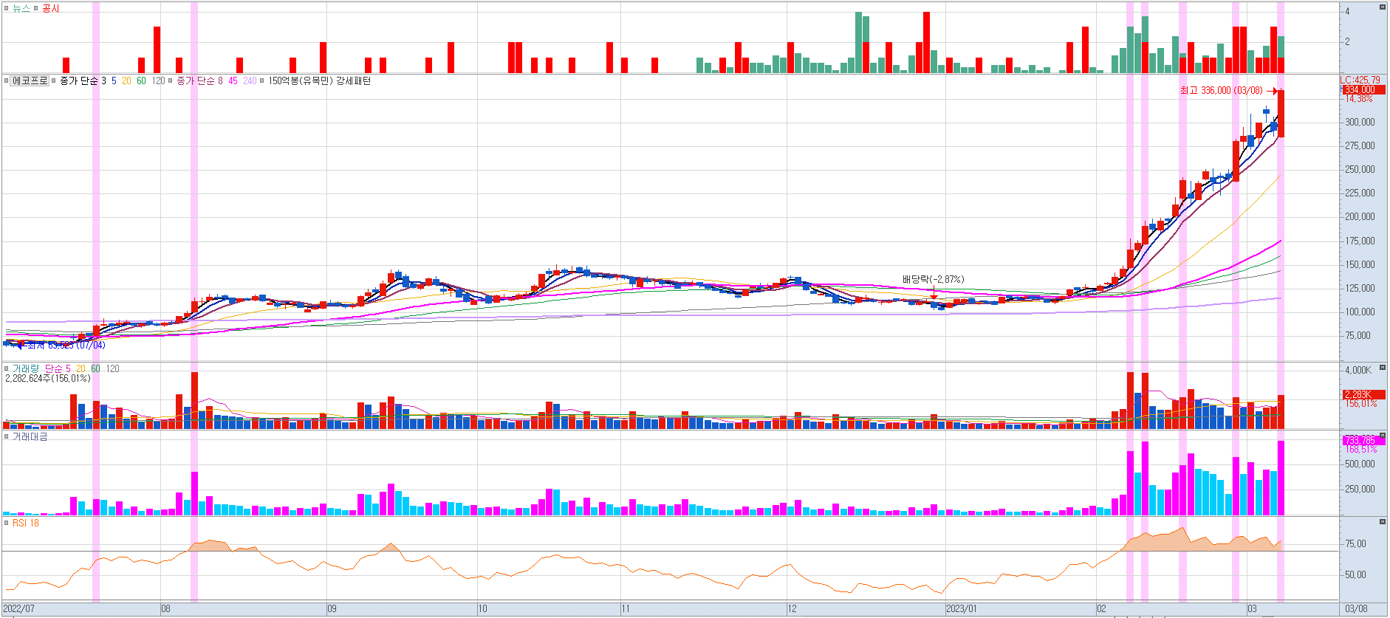Image resolution: width=1390 pixels, height=618 pixels.
Task: Click the 14.38% change value
Action: point(1359,99)
